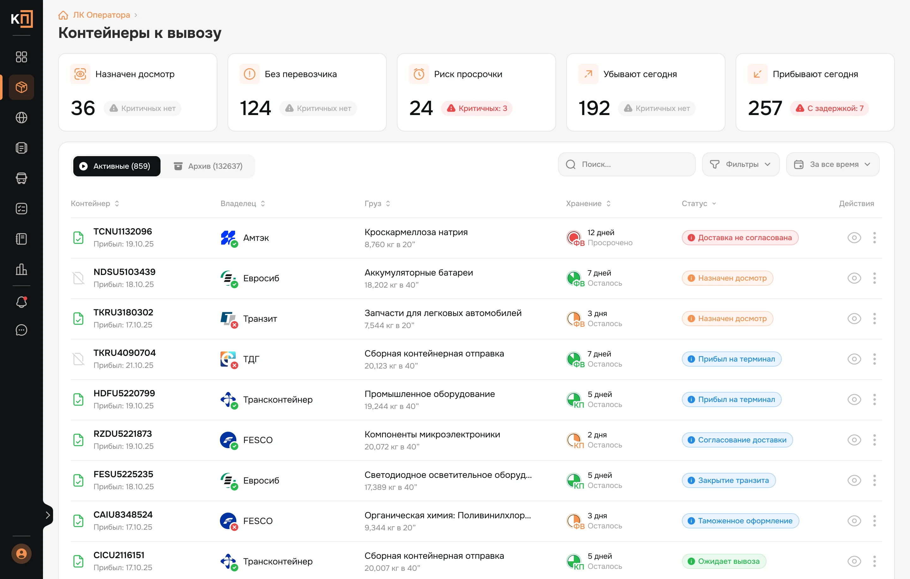Select the Активные (859) tab
Screen dimensions: 910x579
[117, 166]
